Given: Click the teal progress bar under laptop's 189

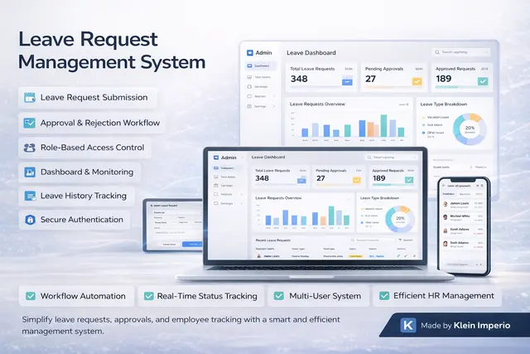Looking at the screenshot, I should point(382,185).
